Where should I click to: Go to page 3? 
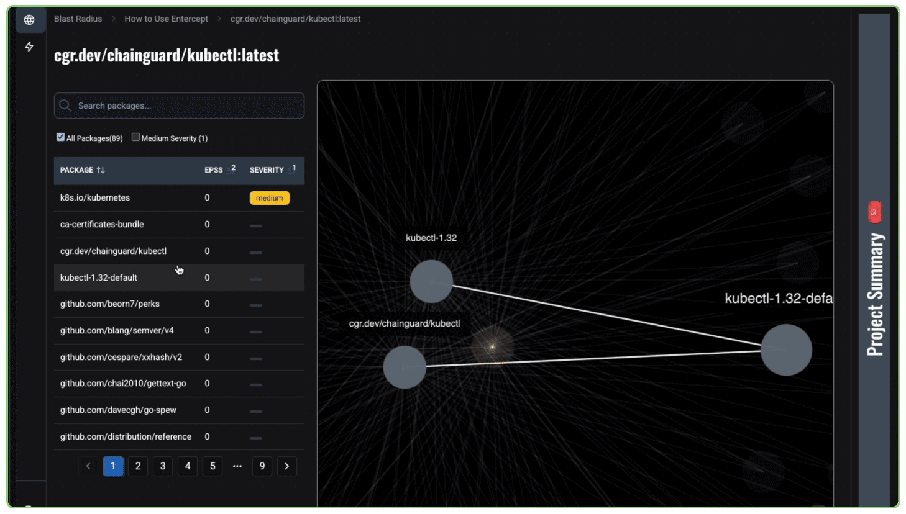[163, 466]
